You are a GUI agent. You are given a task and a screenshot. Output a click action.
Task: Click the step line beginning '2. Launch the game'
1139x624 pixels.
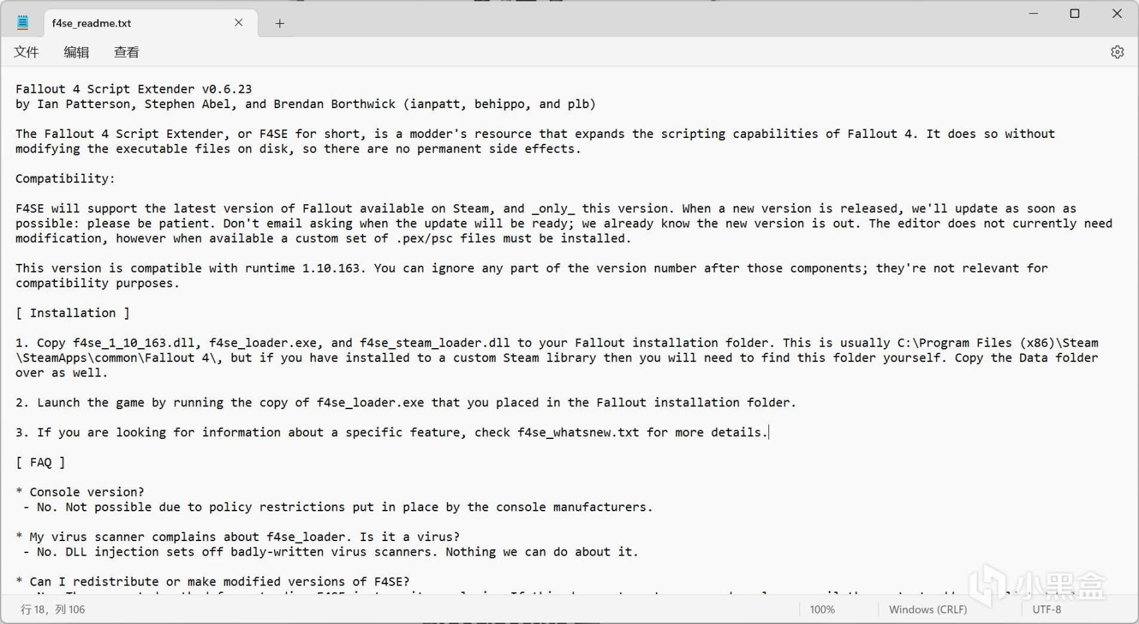click(406, 403)
